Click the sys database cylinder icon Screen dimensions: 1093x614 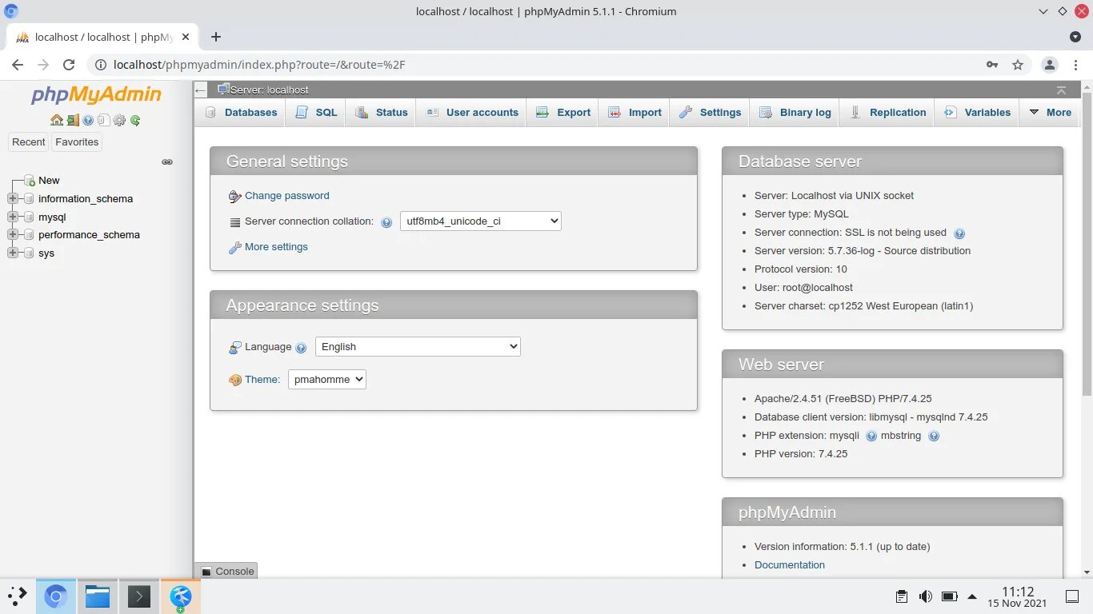[x=30, y=253]
